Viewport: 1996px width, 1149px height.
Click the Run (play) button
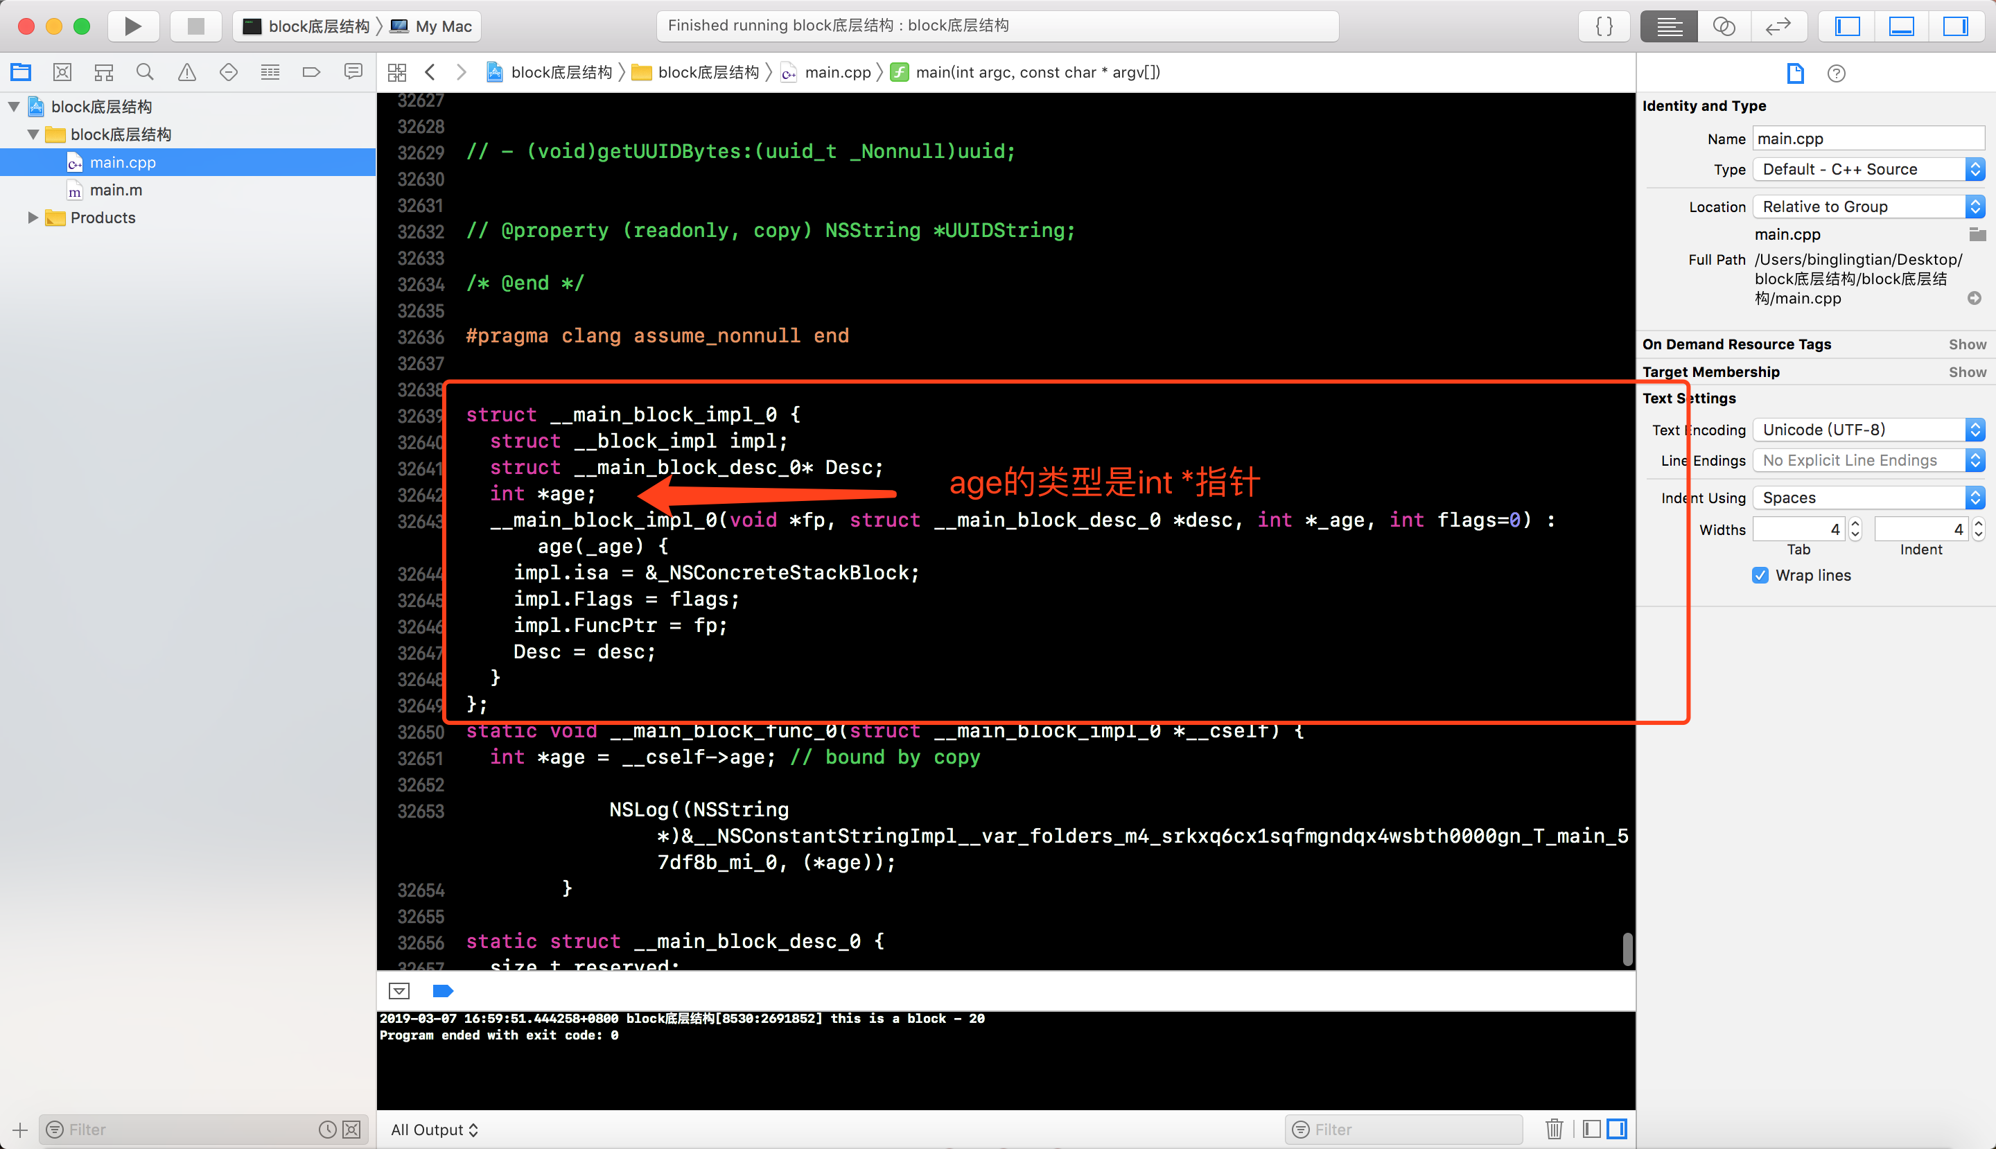click(132, 26)
